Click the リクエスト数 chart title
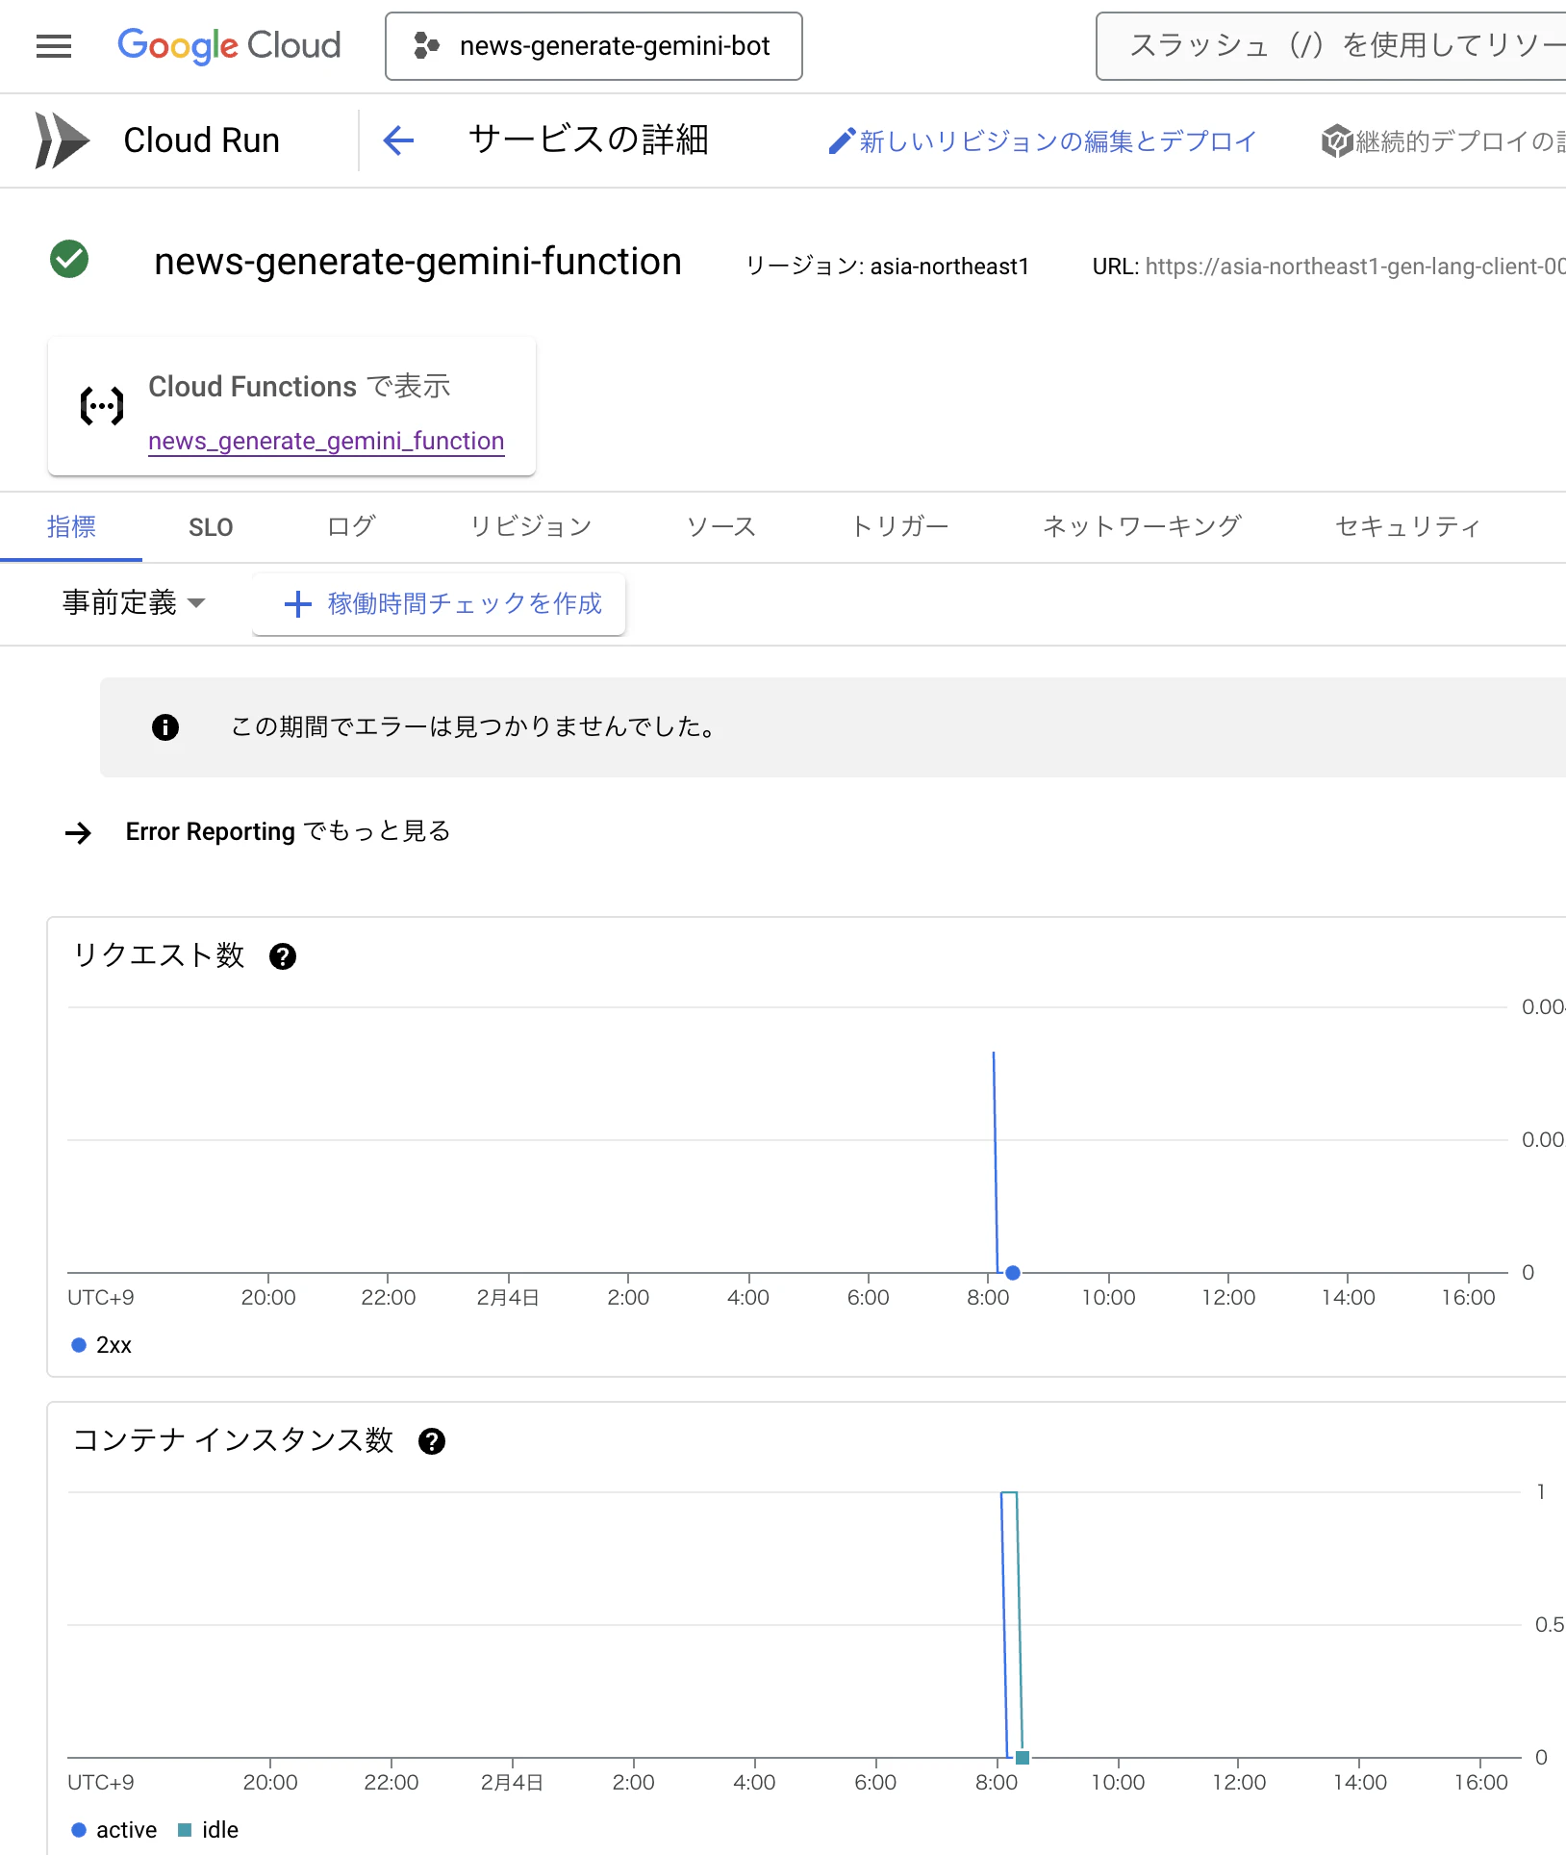This screenshot has height=1855, width=1566. [159, 955]
